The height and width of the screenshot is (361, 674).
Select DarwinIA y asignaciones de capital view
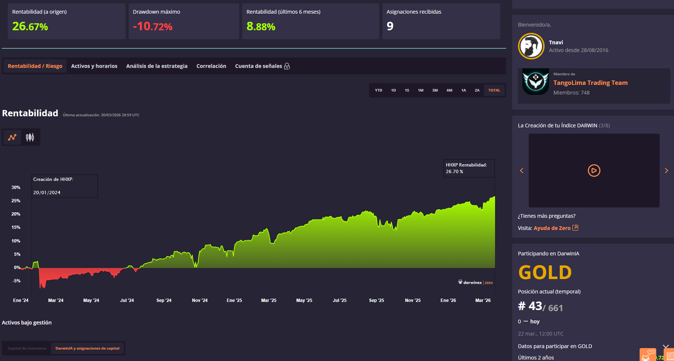[88, 348]
